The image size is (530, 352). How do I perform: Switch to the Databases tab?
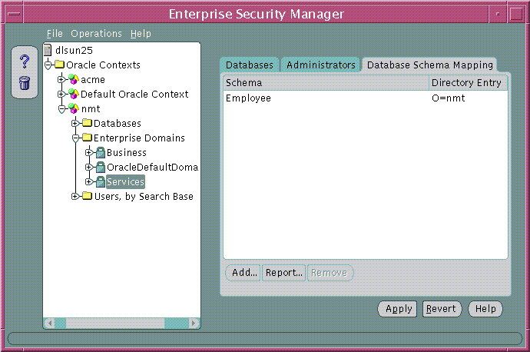pos(250,65)
